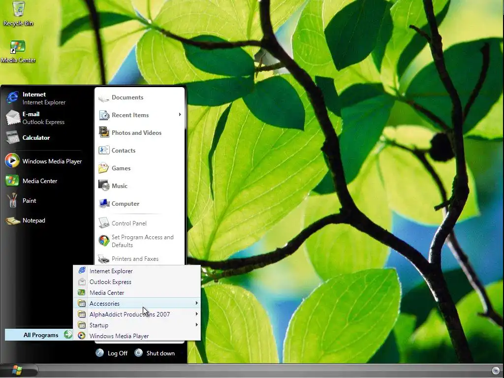
Task: Click the Recent Items label
Action: (x=130, y=115)
